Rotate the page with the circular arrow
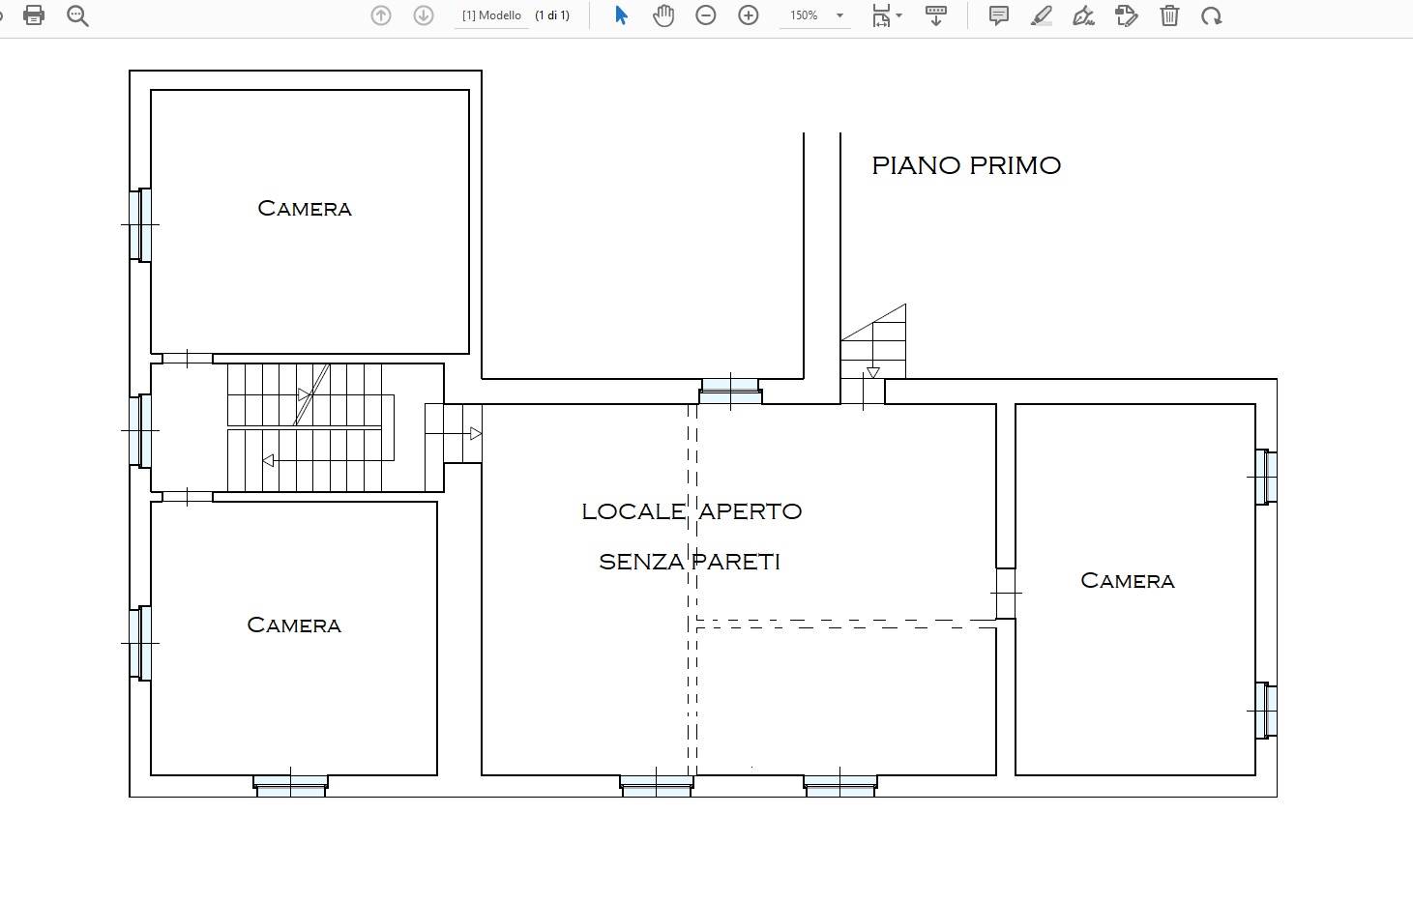The image size is (1413, 901). click(x=1212, y=15)
